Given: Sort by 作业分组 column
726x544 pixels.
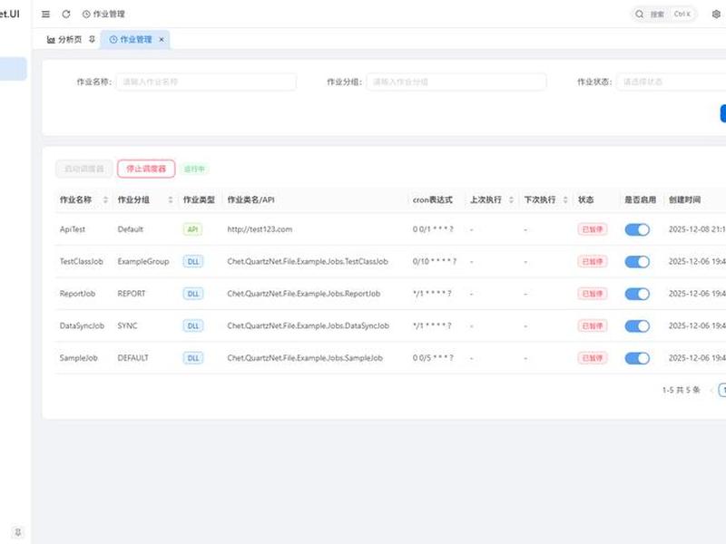Looking at the screenshot, I should (171, 199).
